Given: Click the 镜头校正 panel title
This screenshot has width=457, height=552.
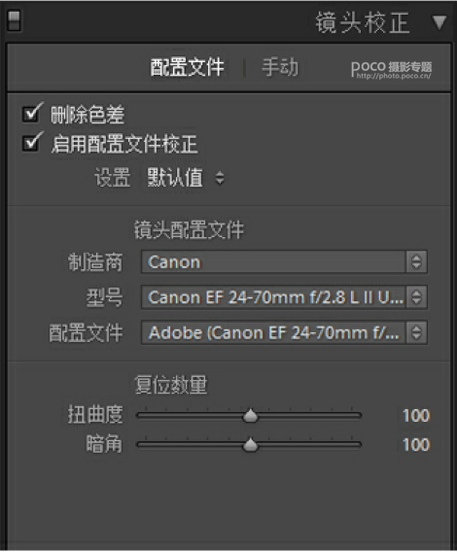Looking at the screenshot, I should (363, 22).
